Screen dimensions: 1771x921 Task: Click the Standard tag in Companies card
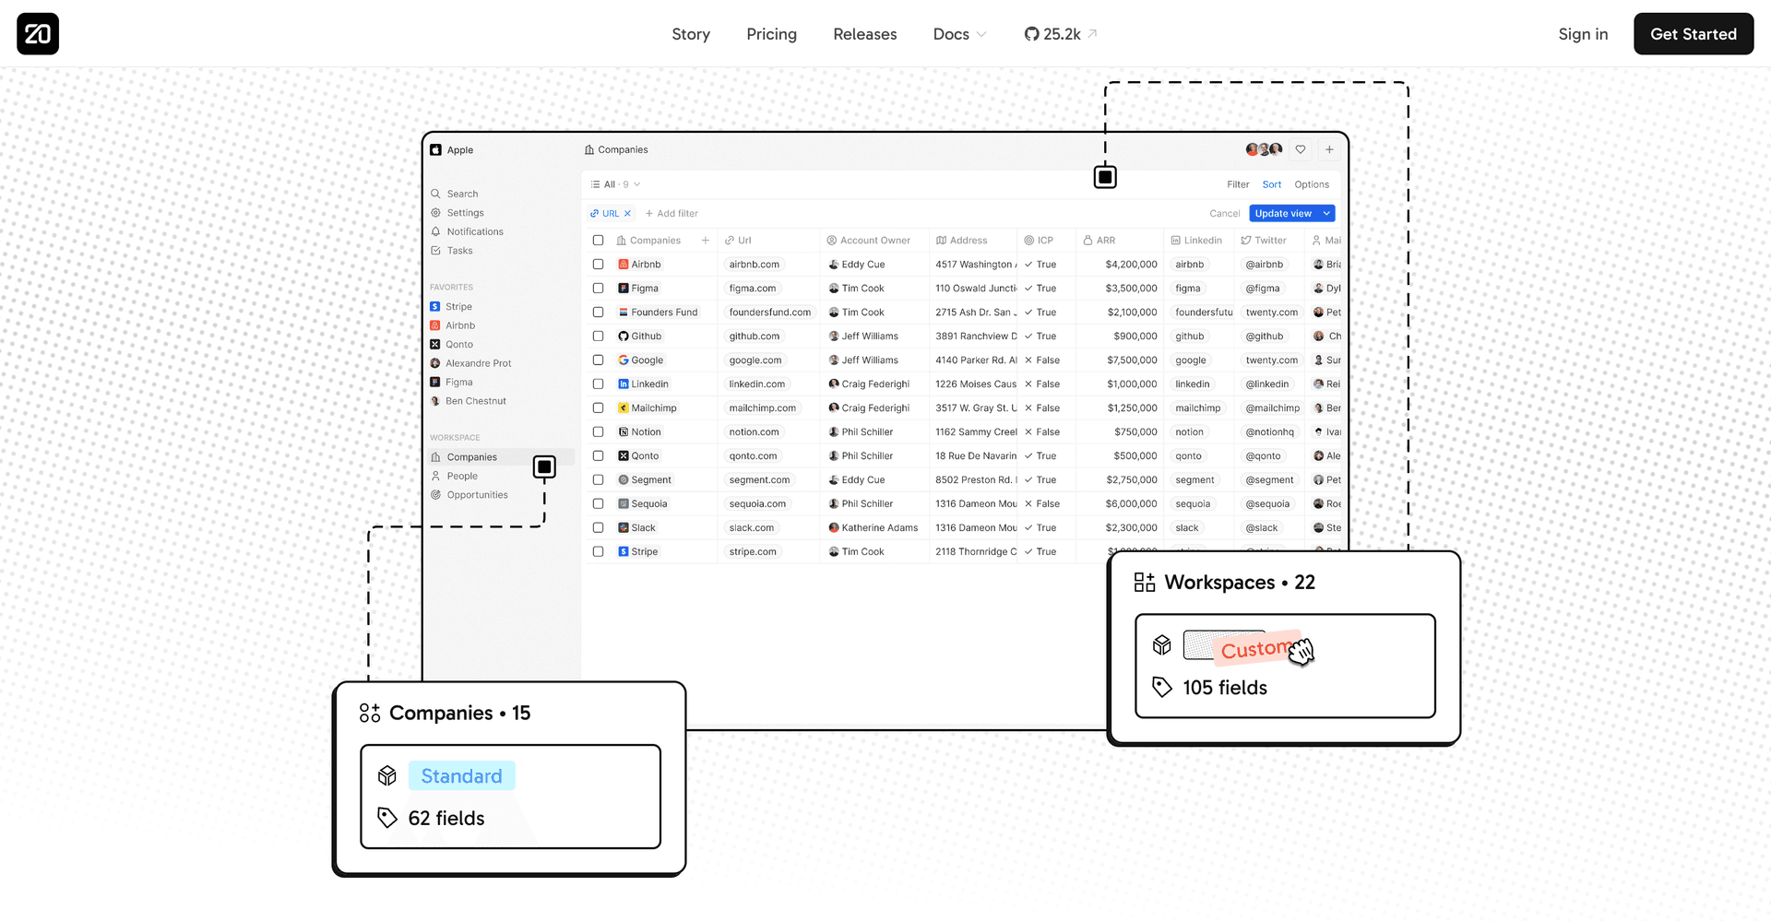point(461,776)
